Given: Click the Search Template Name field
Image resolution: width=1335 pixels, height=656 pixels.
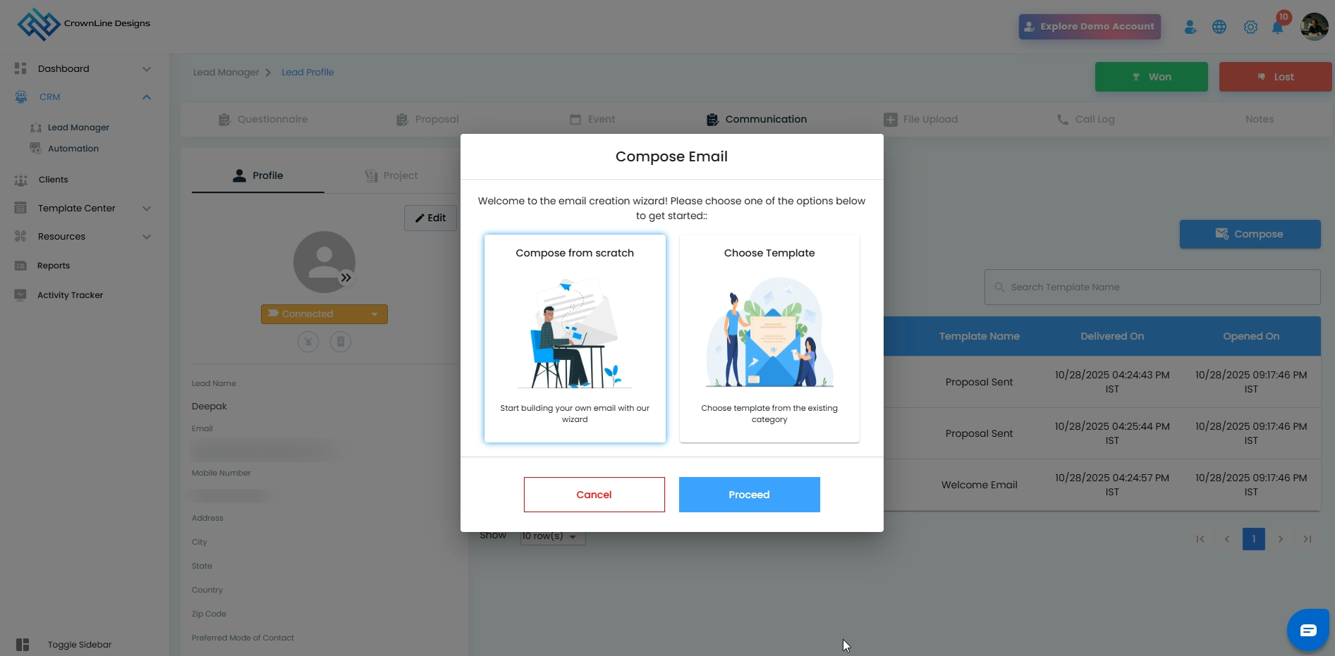Looking at the screenshot, I should [1152, 287].
